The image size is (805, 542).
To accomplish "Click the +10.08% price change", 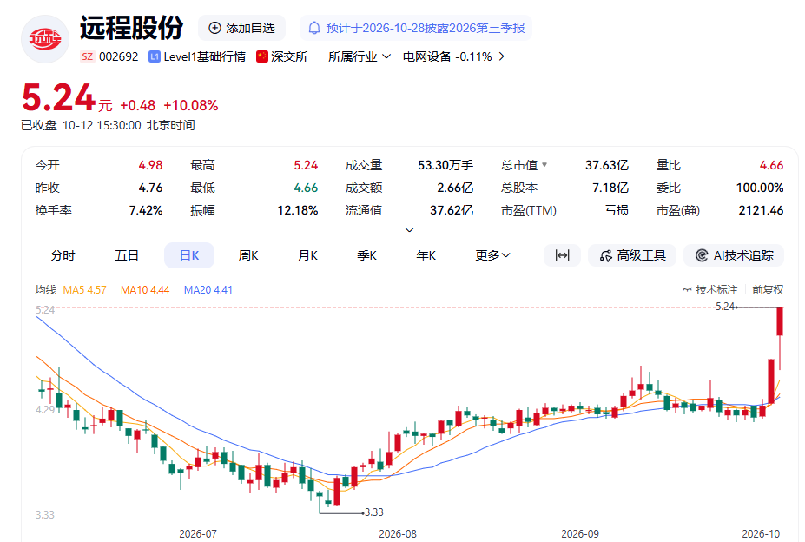I will (x=191, y=105).
